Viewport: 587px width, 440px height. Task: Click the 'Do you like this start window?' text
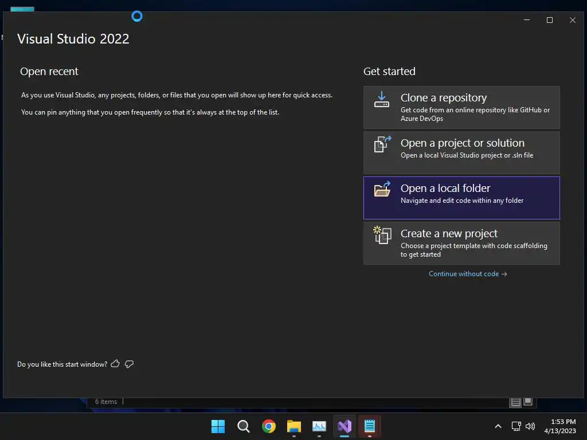coord(62,364)
